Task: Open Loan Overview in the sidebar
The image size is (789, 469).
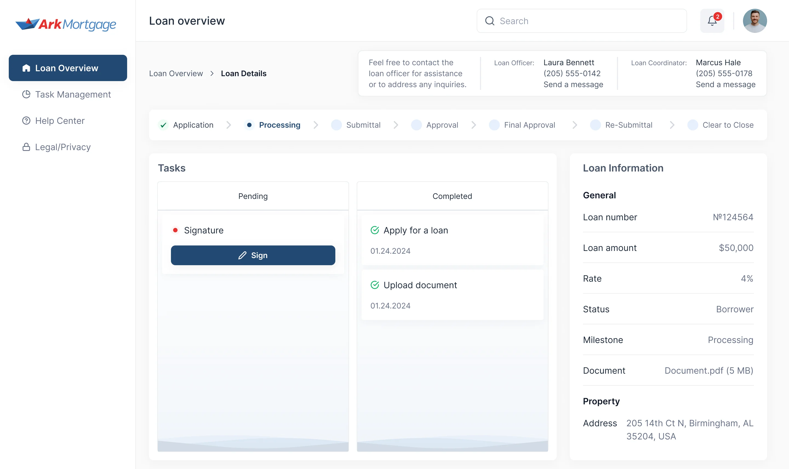Action: (68, 68)
